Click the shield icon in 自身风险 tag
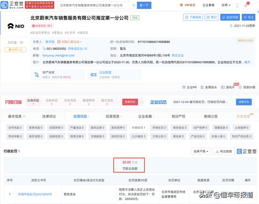The image size is (259, 204). click(x=34, y=26)
